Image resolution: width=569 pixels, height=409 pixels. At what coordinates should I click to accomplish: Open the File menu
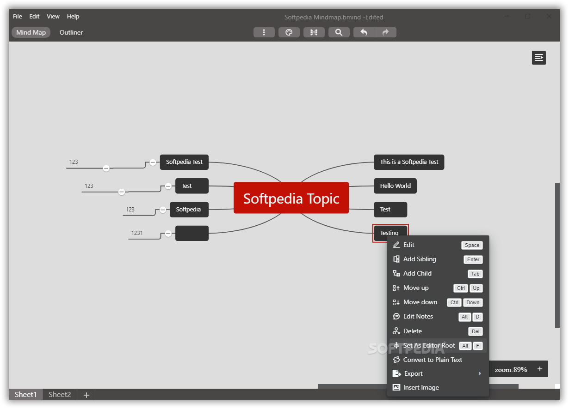[18, 16]
